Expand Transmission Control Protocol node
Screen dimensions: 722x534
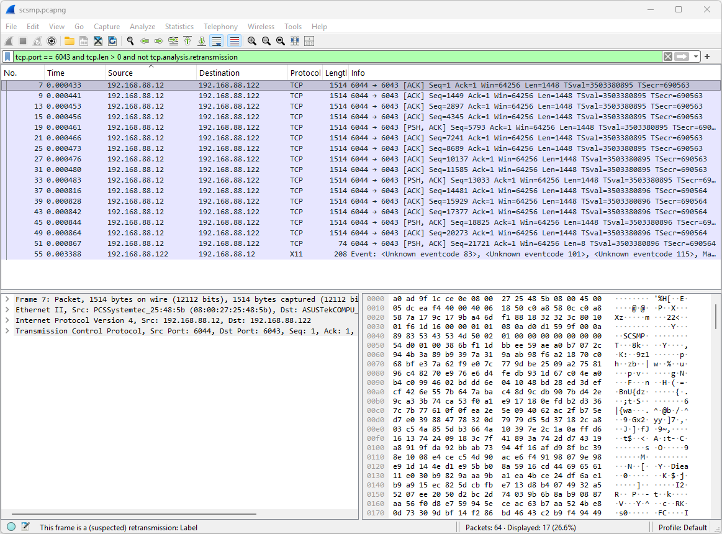pos(7,331)
